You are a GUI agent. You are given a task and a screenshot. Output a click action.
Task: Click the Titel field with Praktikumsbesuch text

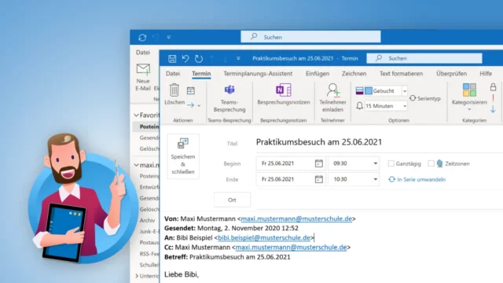379,142
